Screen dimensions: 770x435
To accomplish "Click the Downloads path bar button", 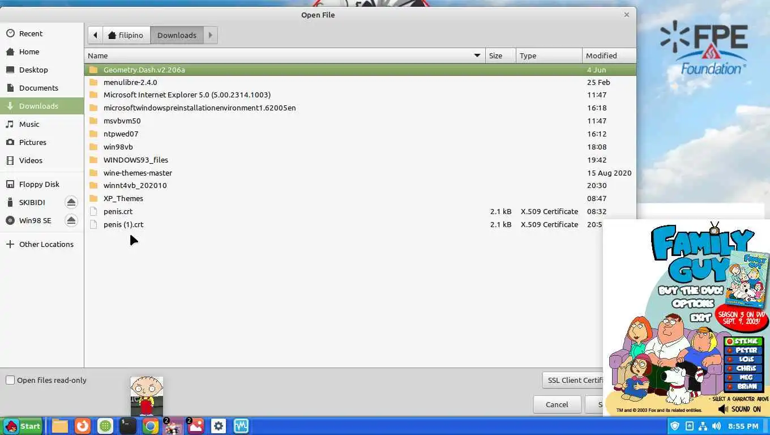I will [177, 35].
